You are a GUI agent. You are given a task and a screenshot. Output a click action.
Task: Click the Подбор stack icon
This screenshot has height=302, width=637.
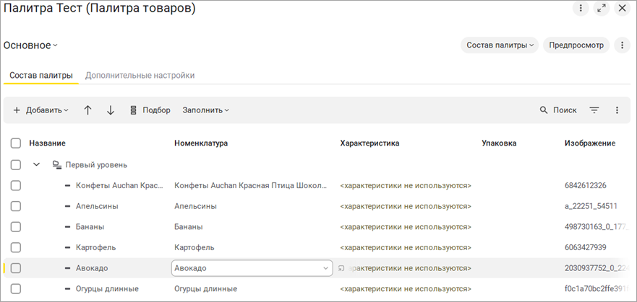pyautogui.click(x=133, y=110)
